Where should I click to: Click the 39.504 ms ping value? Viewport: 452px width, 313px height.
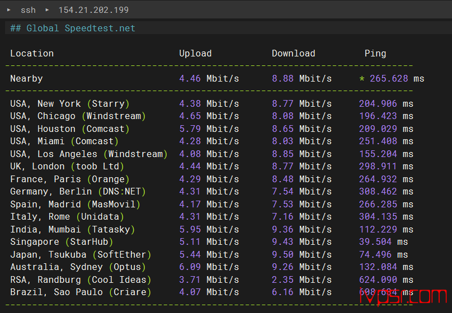383,242
